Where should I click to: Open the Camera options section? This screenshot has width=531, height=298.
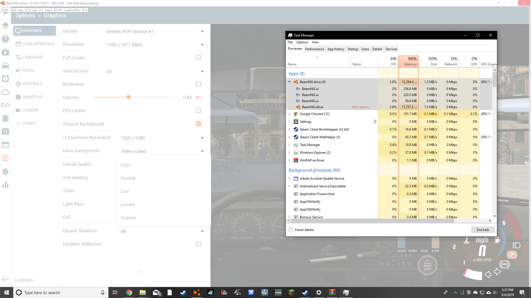pos(35,110)
